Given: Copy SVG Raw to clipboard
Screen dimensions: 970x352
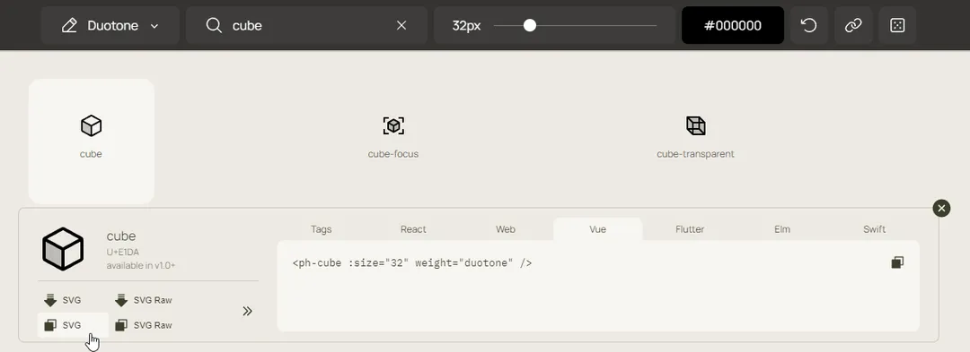Looking at the screenshot, I should point(144,325).
